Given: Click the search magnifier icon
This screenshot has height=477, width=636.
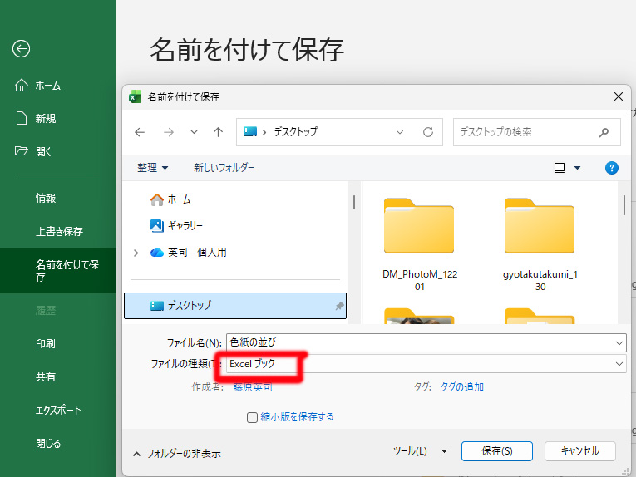Looking at the screenshot, I should 604,132.
